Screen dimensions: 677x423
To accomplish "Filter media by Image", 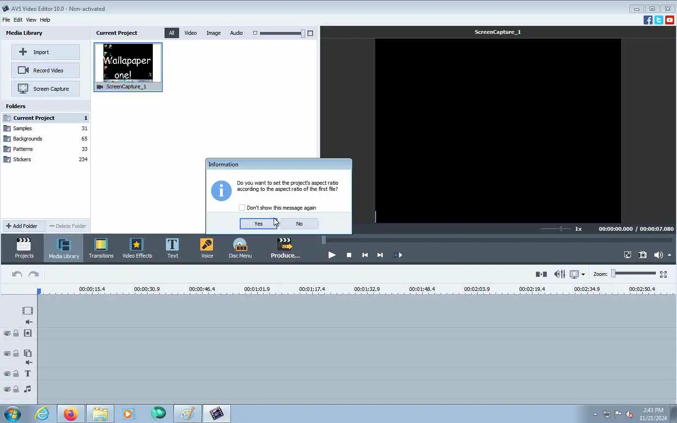I will 213,33.
